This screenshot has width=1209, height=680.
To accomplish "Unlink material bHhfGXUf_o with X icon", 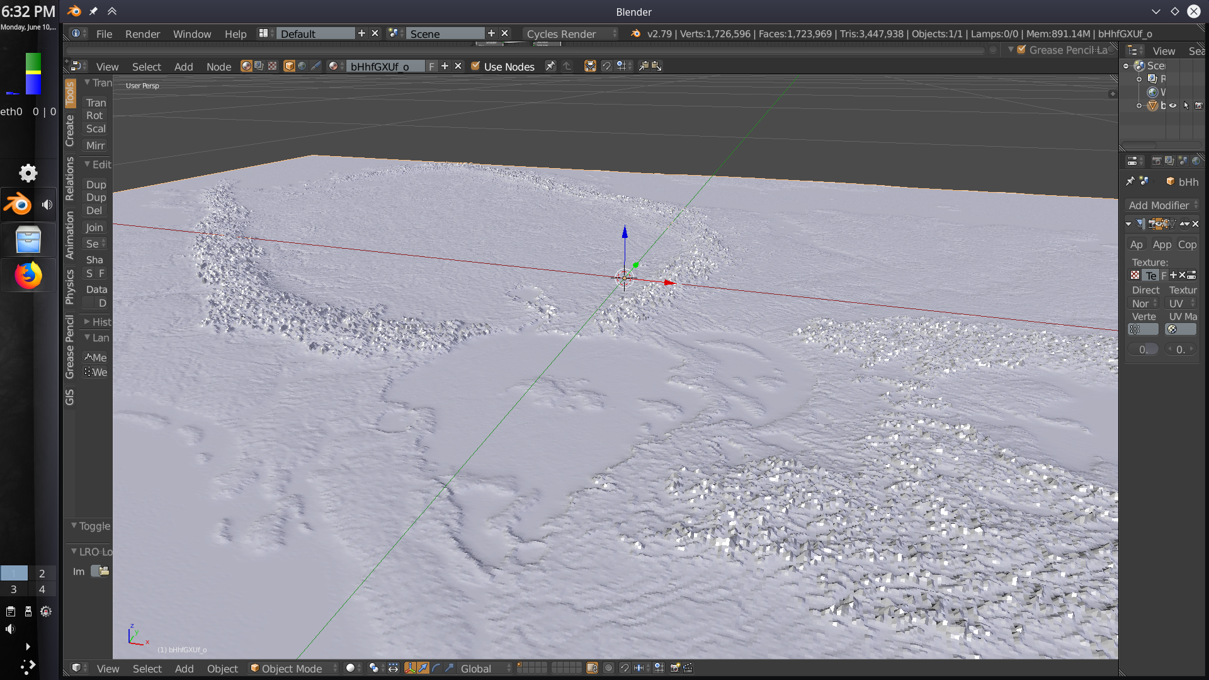I will click(x=458, y=66).
